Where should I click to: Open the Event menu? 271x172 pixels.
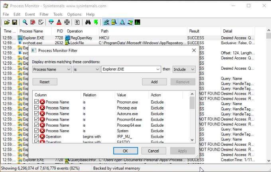click(x=30, y=14)
